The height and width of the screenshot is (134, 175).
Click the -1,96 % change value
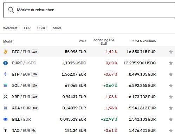(x=111, y=108)
